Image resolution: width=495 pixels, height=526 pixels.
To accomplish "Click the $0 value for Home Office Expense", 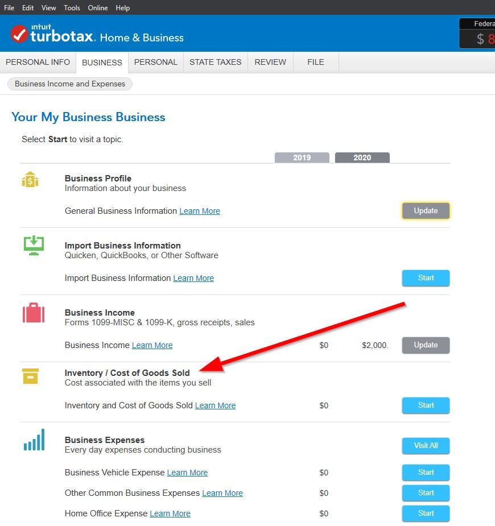I will [x=324, y=513].
